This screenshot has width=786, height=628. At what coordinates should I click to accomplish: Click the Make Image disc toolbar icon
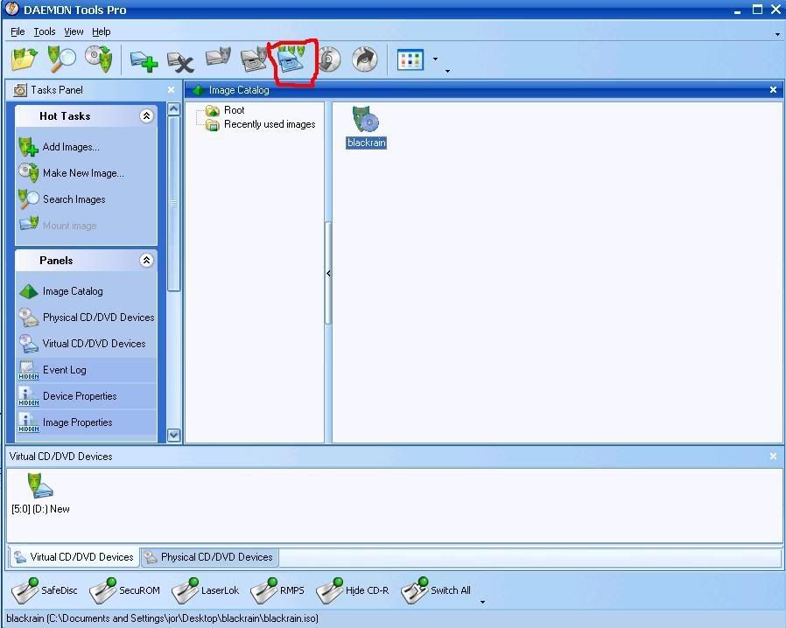[99, 59]
